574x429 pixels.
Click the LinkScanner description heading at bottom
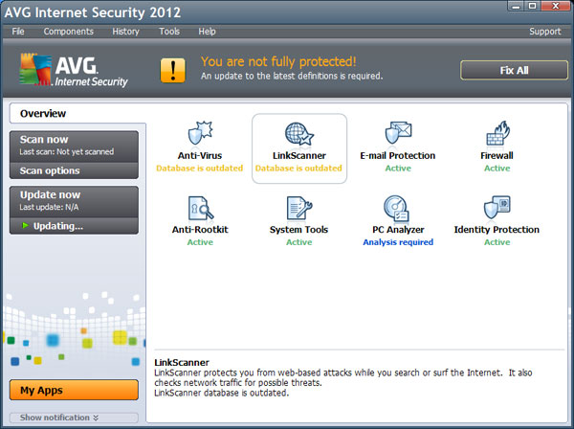tap(182, 362)
